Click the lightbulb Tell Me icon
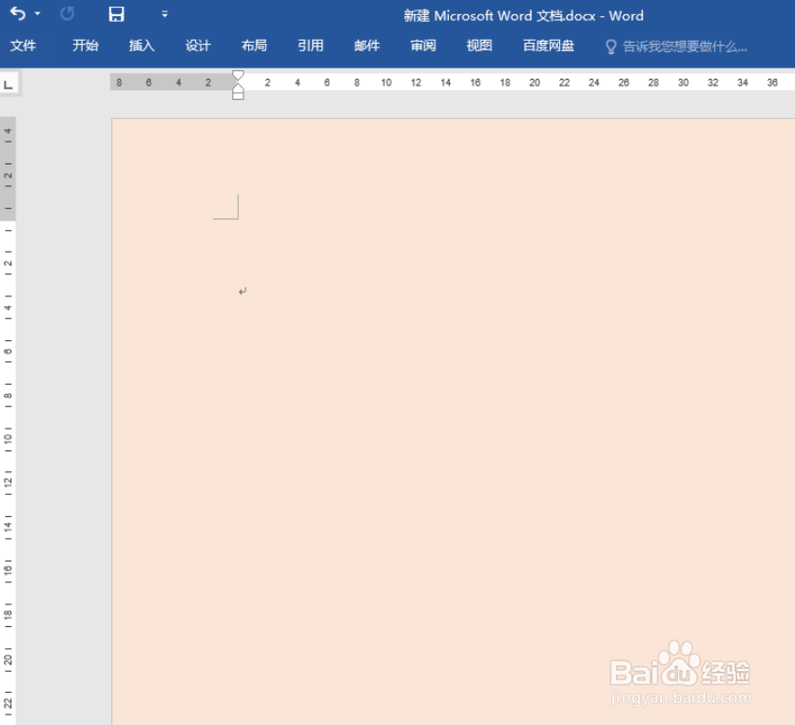The image size is (795, 725). 611,48
